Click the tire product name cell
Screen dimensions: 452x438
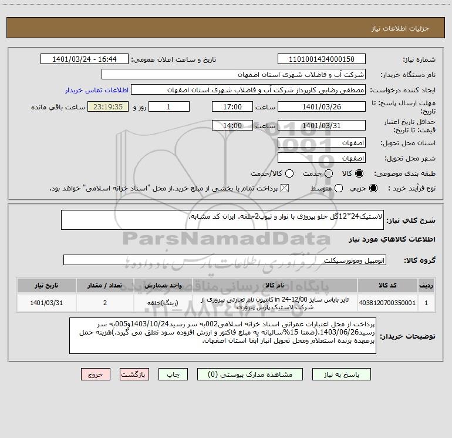275,303
